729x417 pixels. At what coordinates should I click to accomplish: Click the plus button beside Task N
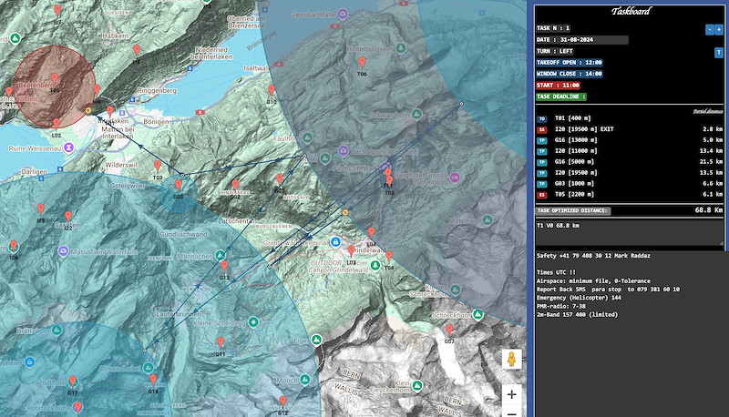tap(719, 29)
